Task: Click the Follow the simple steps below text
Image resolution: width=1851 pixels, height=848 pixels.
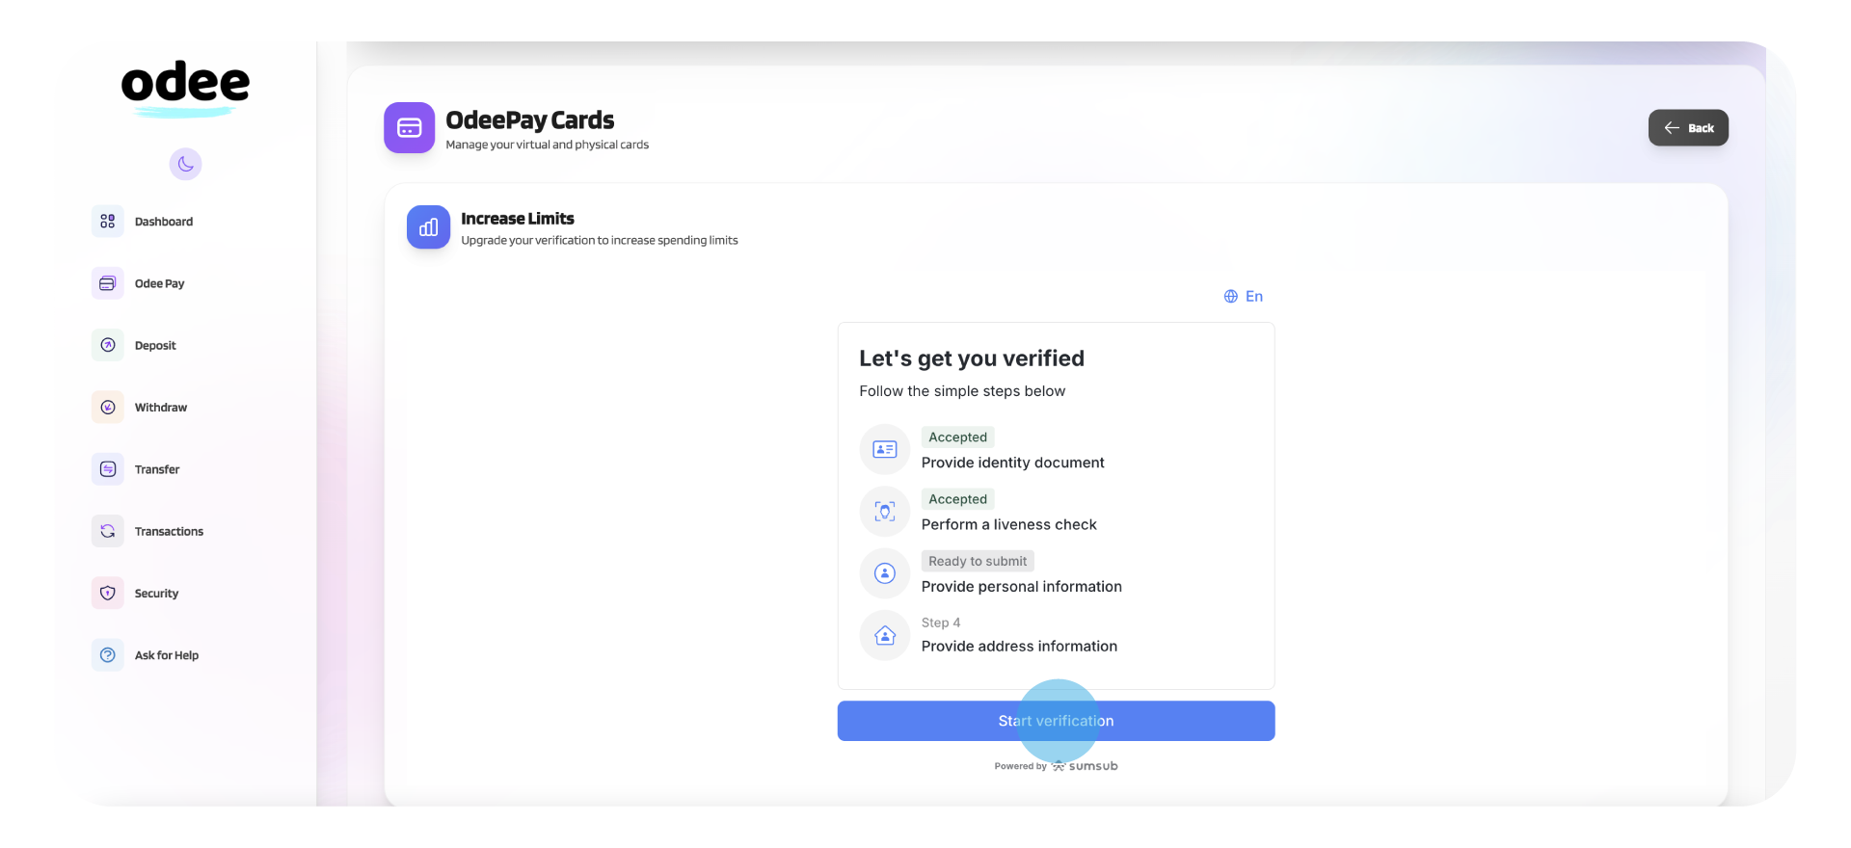Action: tap(962, 391)
